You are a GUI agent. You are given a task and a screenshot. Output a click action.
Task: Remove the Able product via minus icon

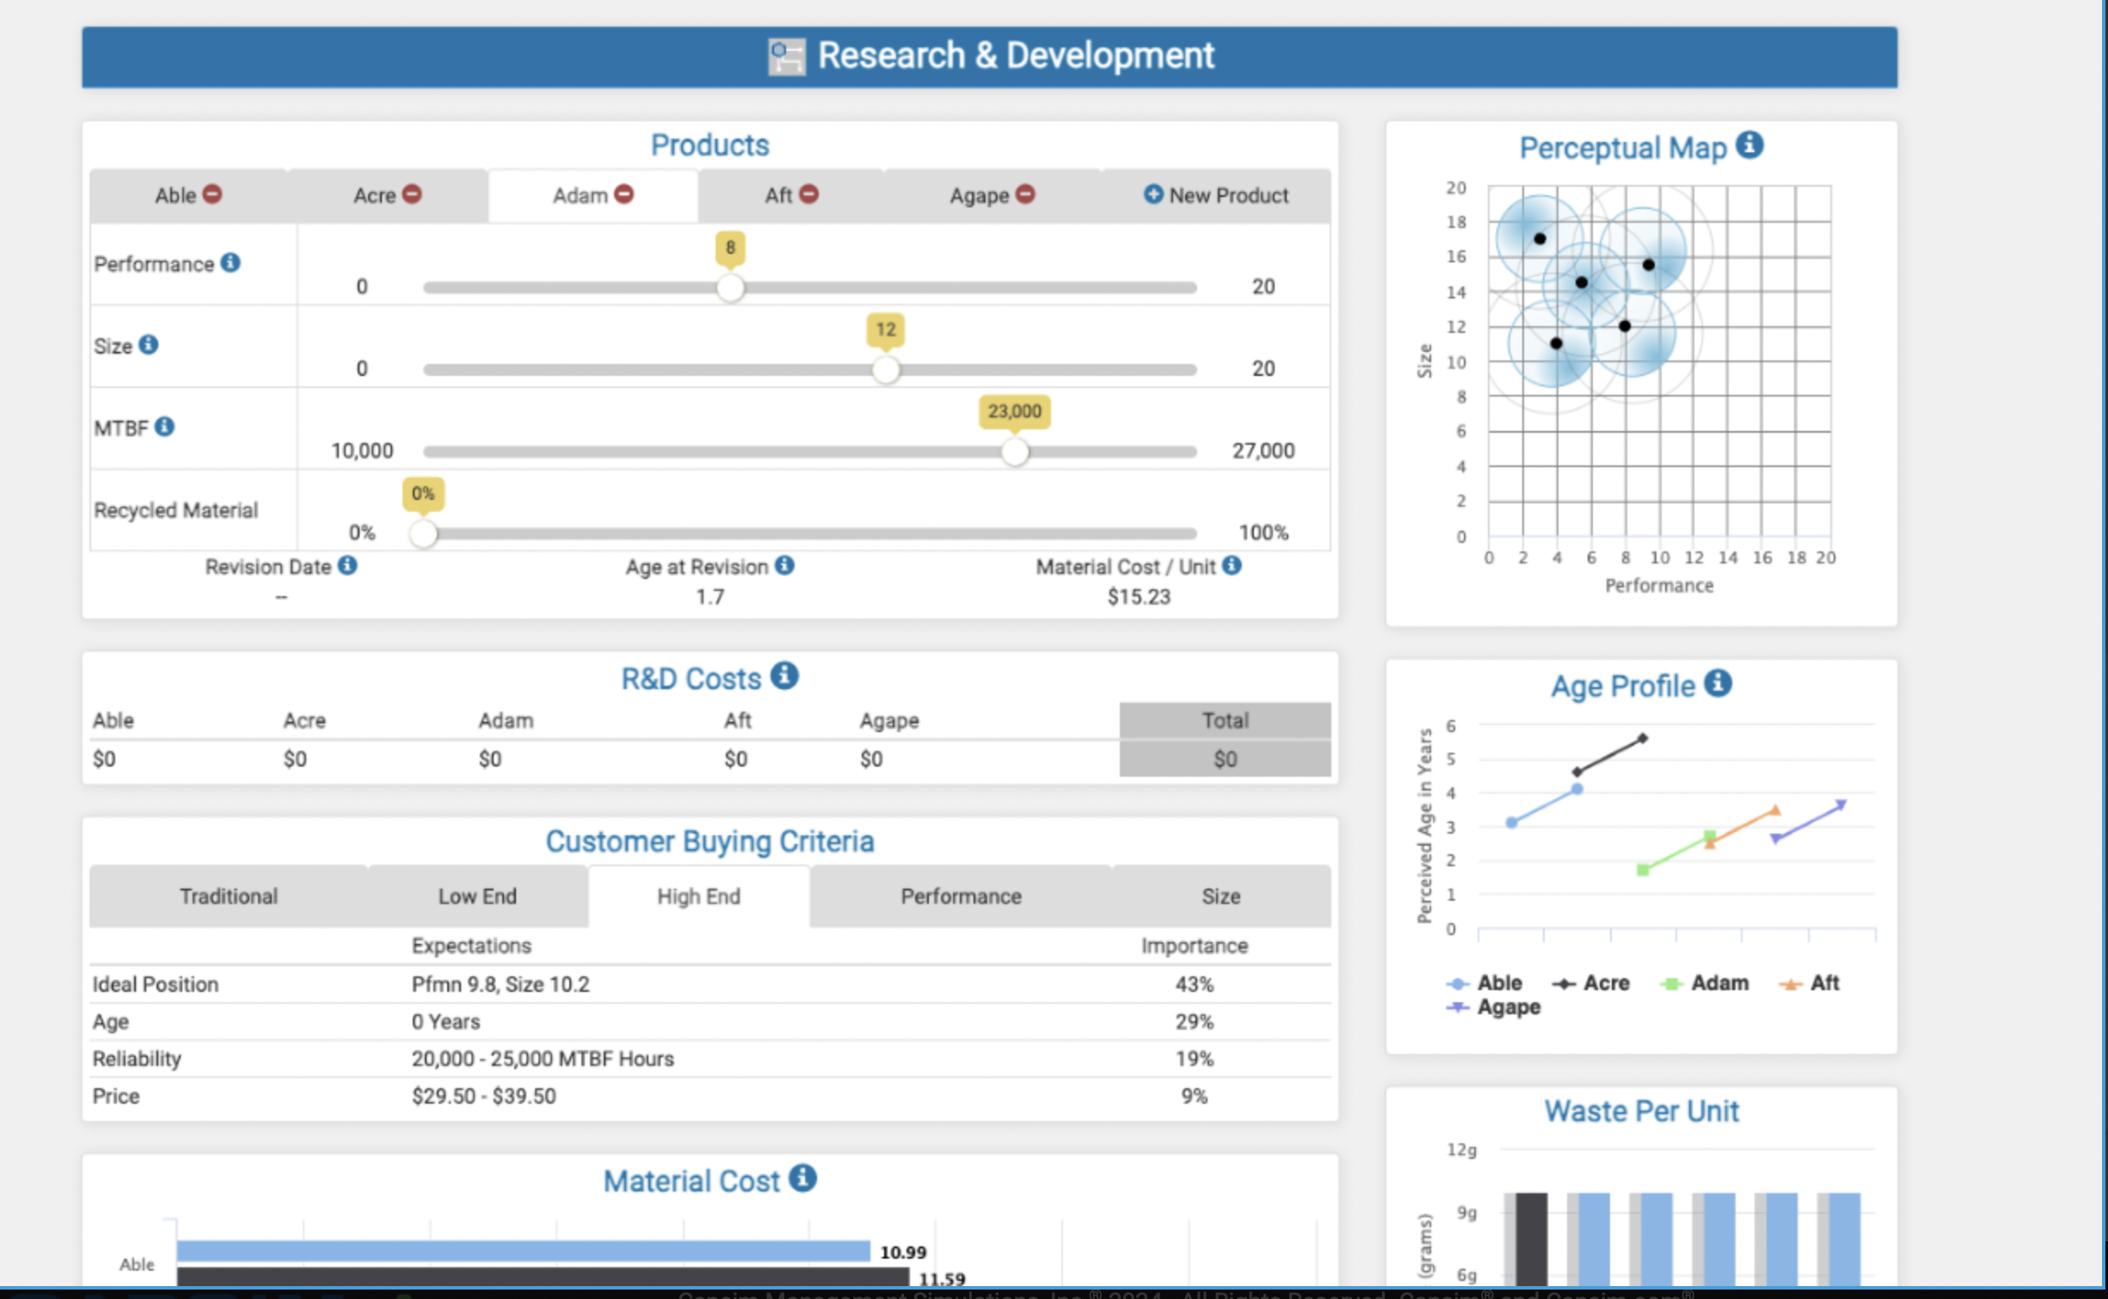click(x=212, y=194)
